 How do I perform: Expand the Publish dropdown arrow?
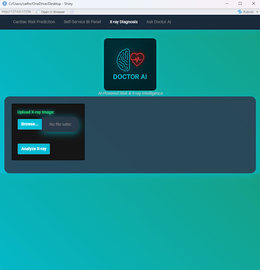point(257,12)
